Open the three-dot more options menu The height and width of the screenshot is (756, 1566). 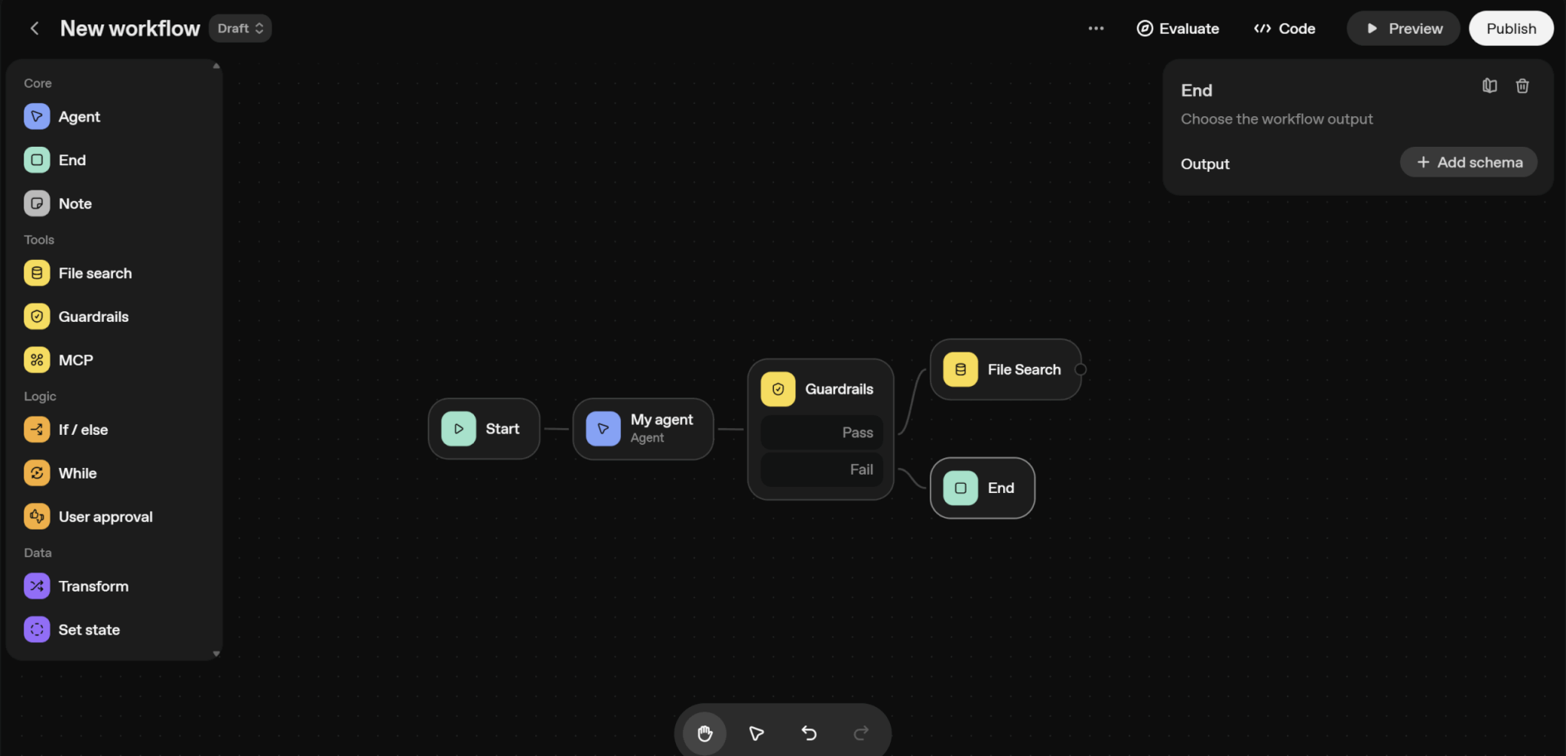point(1096,28)
